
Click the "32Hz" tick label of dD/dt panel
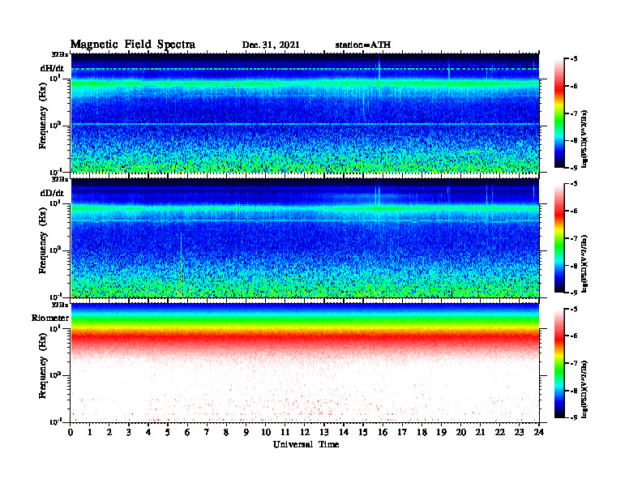60,179
